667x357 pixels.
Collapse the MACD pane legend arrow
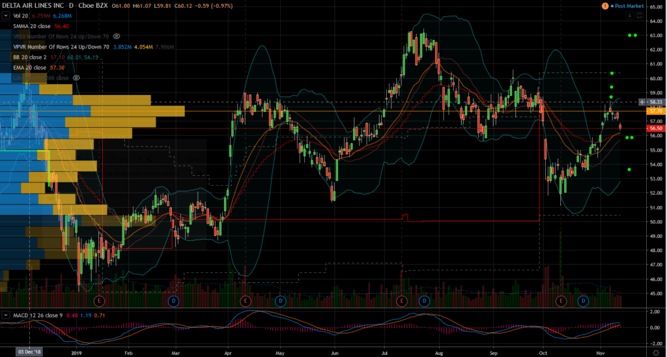pos(7,316)
